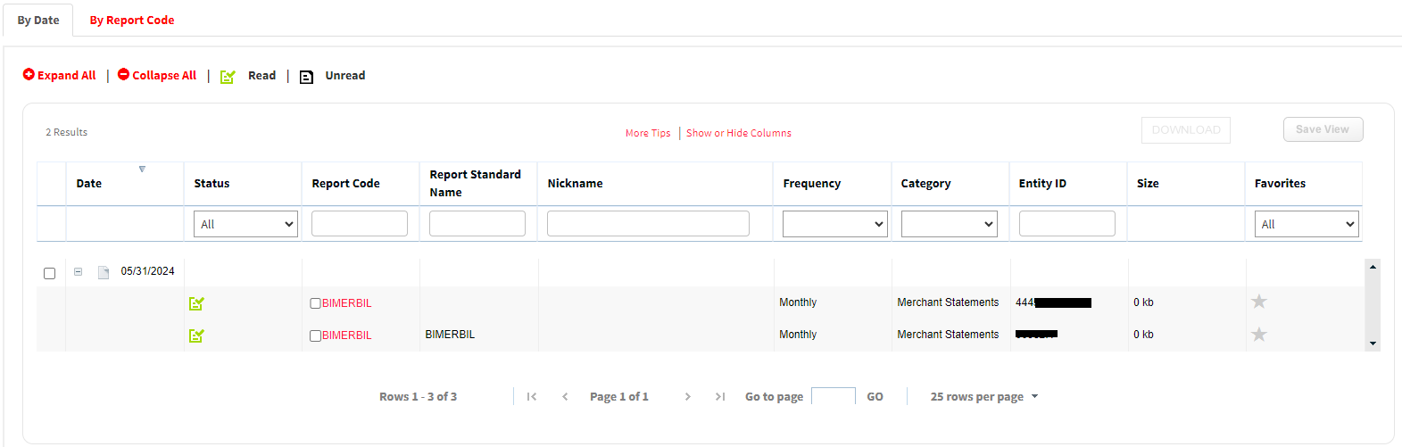
Task: Select the By Date tab
Action: click(x=38, y=21)
